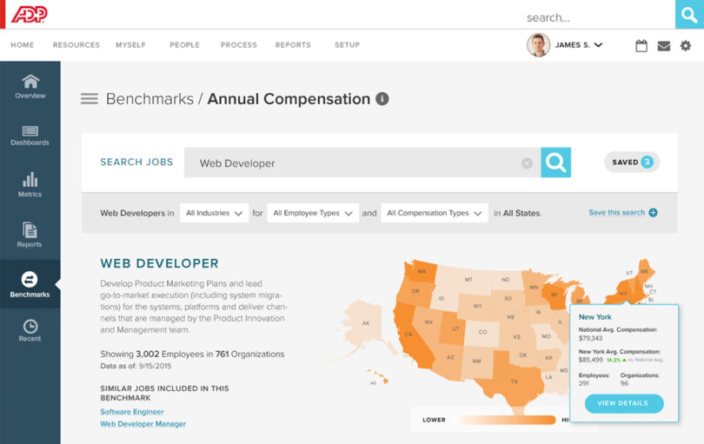Image resolution: width=704 pixels, height=444 pixels.
Task: Follow the Software Engineer link
Action: point(132,411)
